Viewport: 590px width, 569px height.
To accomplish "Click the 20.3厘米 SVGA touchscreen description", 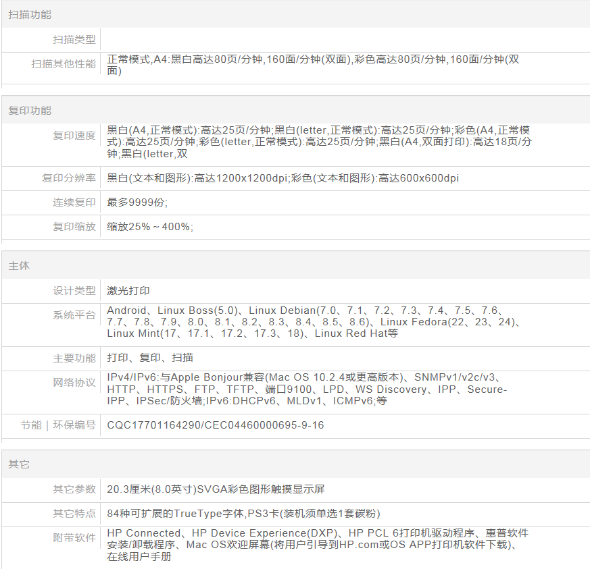I will tap(216, 489).
